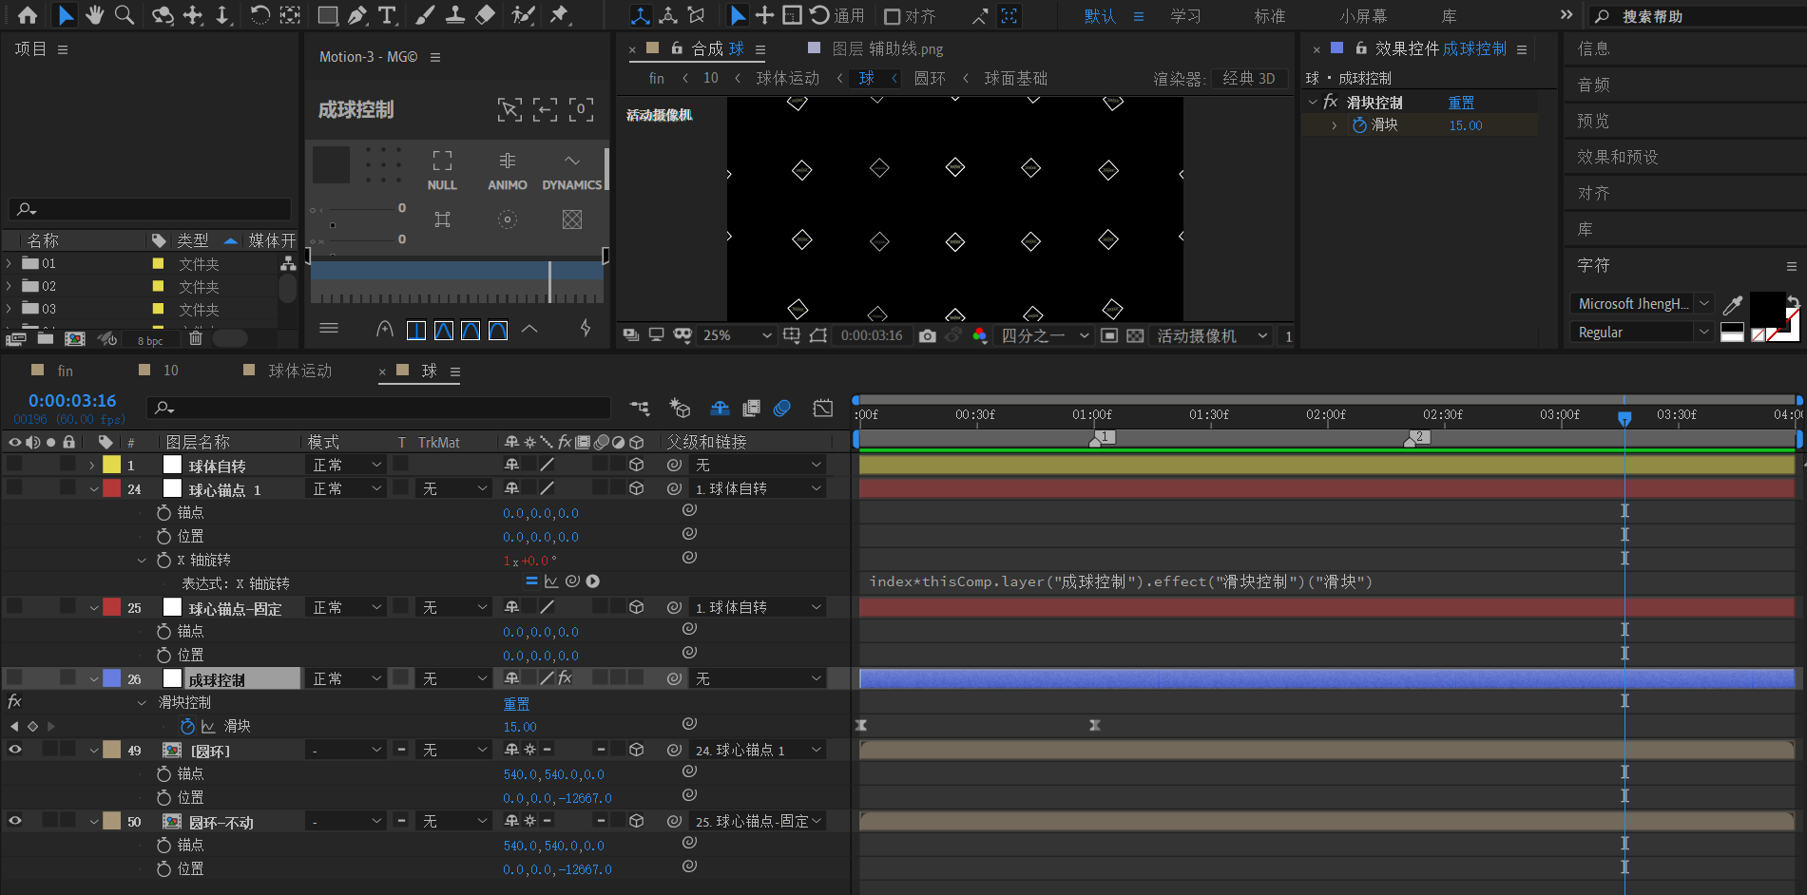Click yellow label color of layer 1
Image resolution: width=1807 pixels, height=895 pixels.
click(x=112, y=465)
